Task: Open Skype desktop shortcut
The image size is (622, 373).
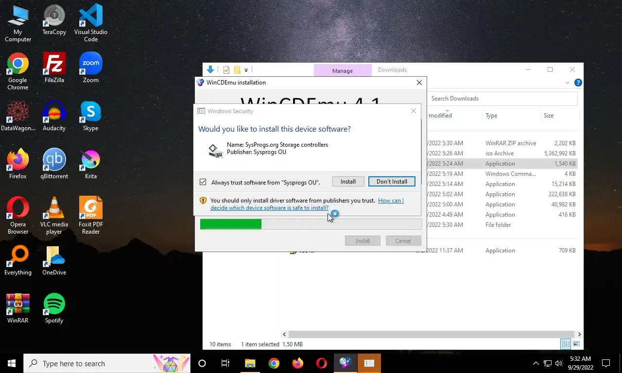Action: (x=91, y=116)
